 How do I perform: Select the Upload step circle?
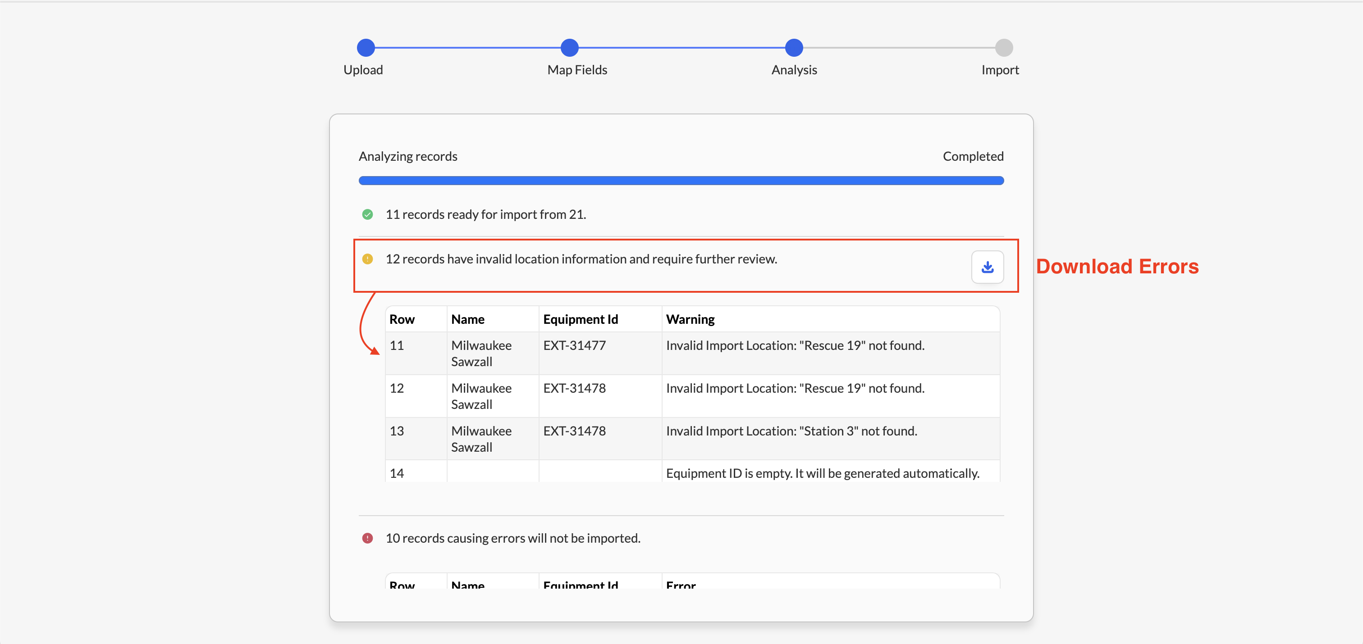(366, 48)
